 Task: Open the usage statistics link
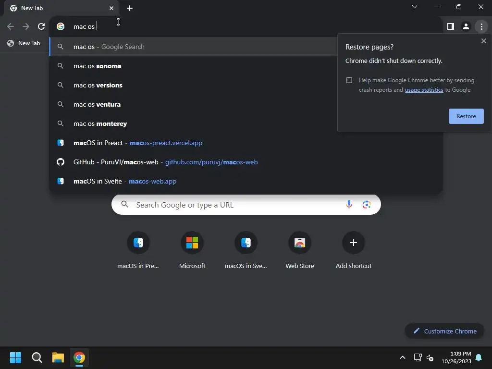pyautogui.click(x=424, y=90)
